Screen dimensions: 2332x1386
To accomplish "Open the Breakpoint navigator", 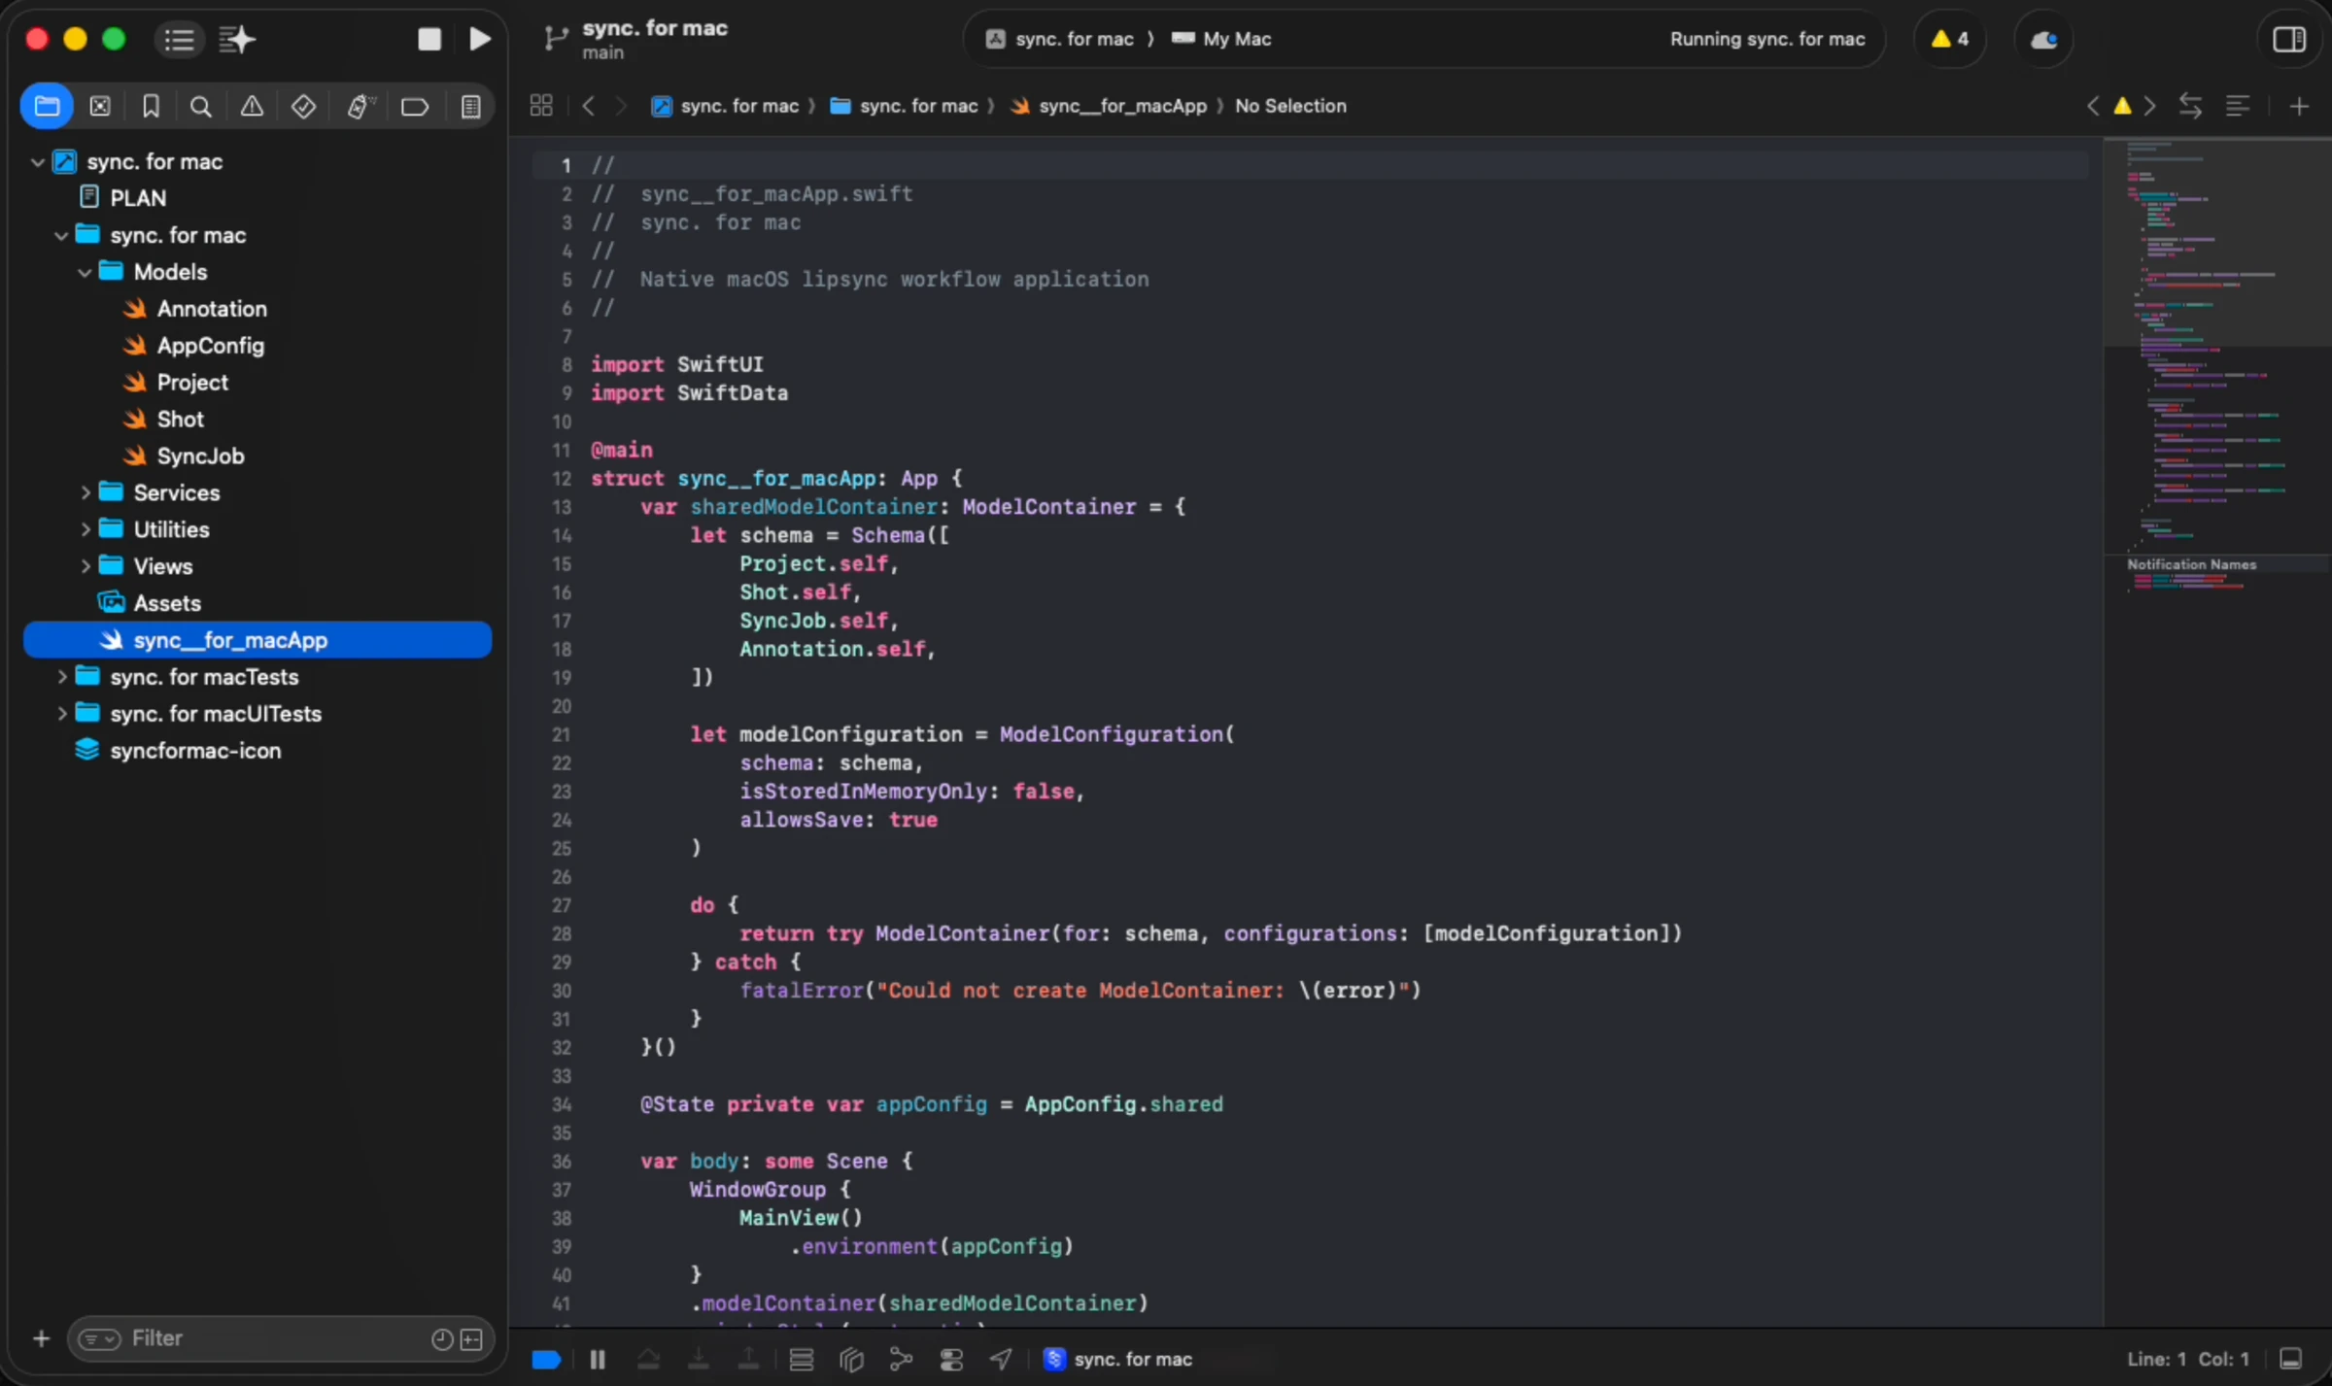I will click(x=415, y=106).
